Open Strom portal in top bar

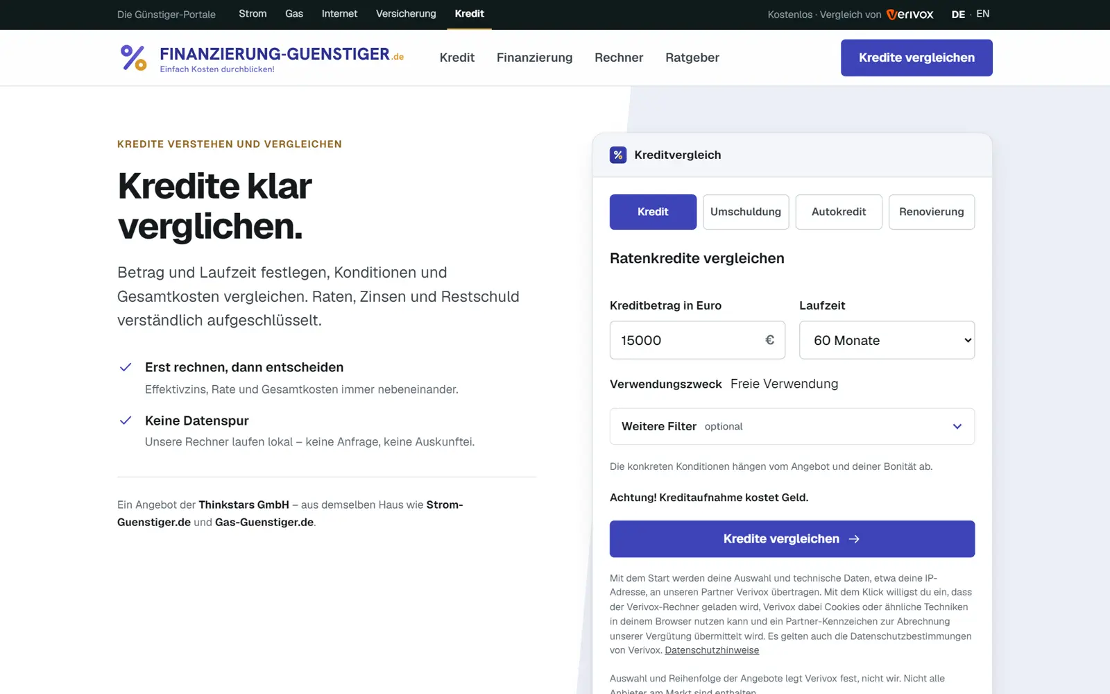(x=253, y=14)
